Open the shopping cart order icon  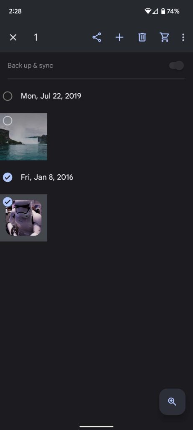tap(164, 37)
